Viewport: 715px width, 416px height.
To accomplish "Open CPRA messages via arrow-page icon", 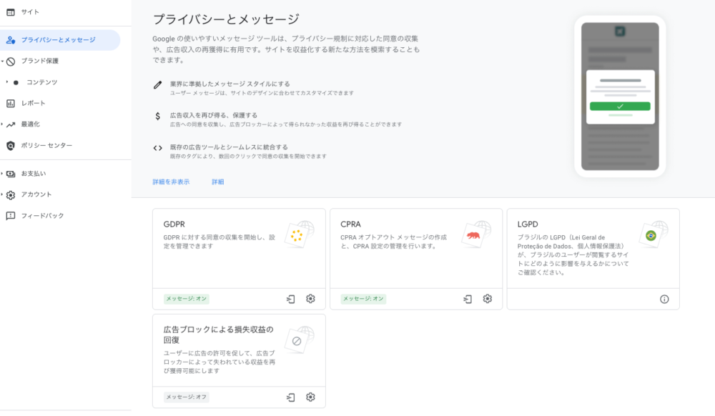I will click(x=468, y=299).
